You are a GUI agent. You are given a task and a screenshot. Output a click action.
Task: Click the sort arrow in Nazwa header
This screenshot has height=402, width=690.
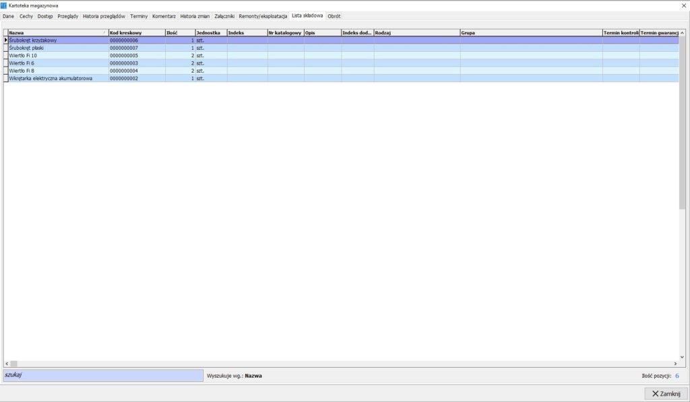[104, 32]
